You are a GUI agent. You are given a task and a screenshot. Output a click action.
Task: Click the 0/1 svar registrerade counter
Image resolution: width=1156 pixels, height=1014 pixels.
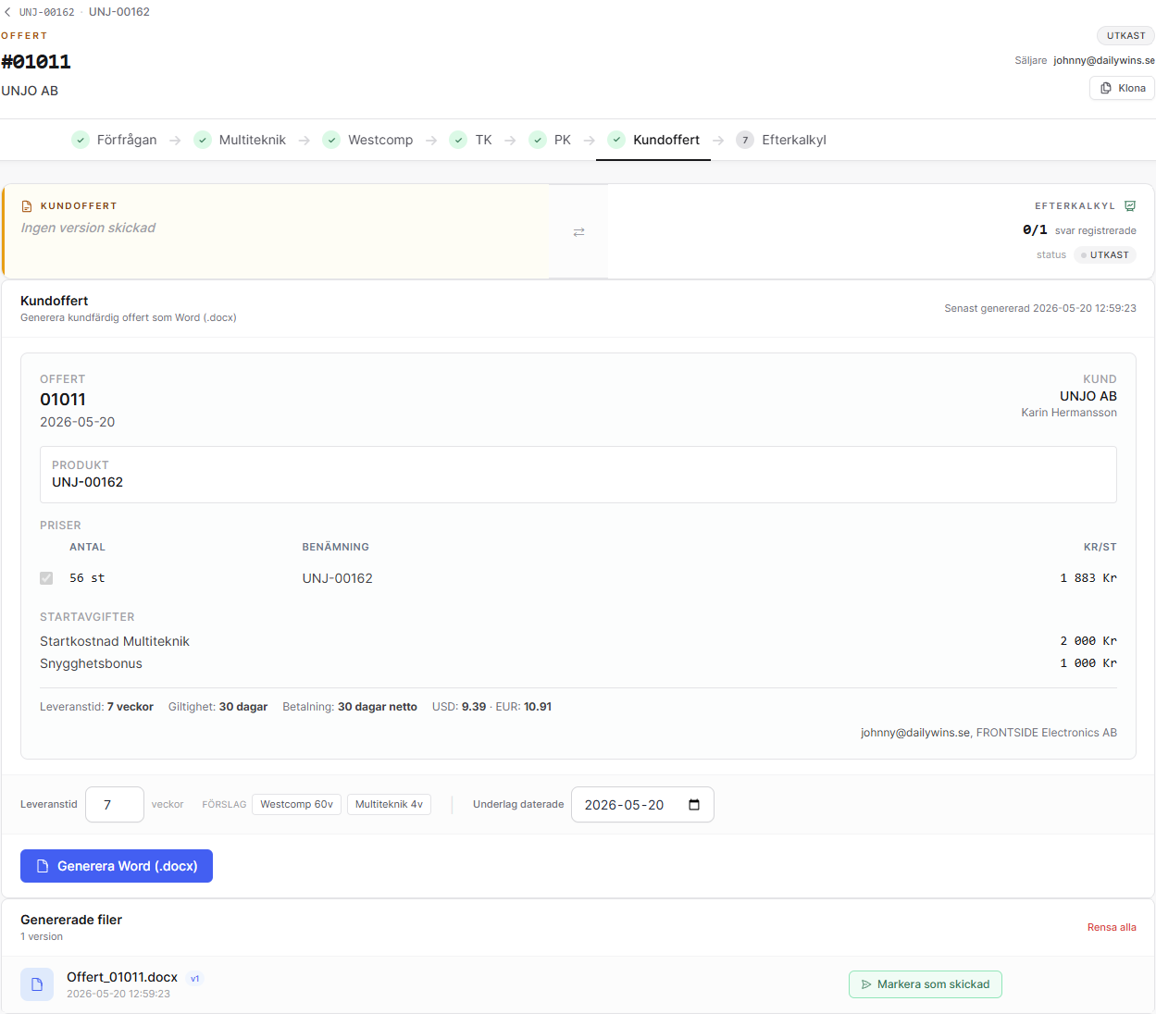coord(1079,230)
